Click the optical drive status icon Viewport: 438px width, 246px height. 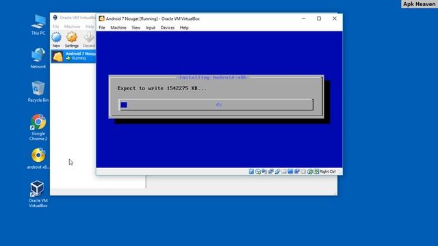click(258, 172)
